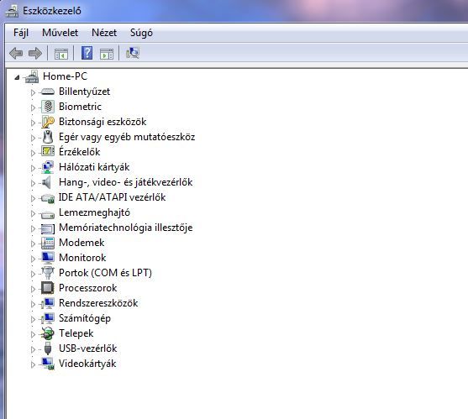Expand the Biometric category
468x419 pixels.
[33, 107]
